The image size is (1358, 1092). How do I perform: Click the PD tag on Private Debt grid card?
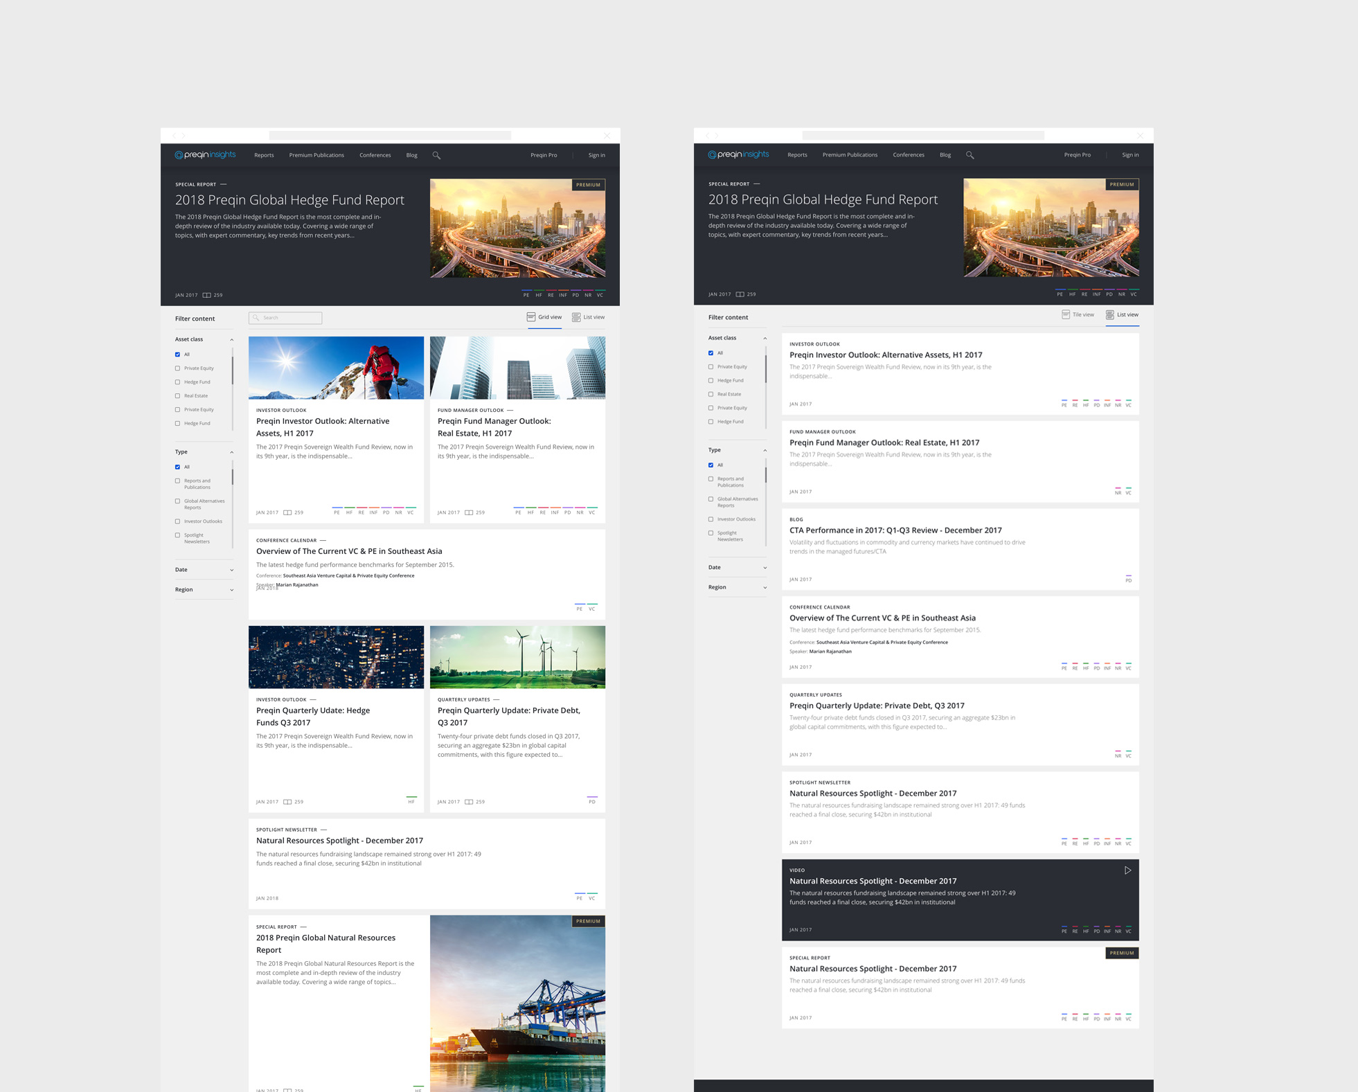pos(592,800)
